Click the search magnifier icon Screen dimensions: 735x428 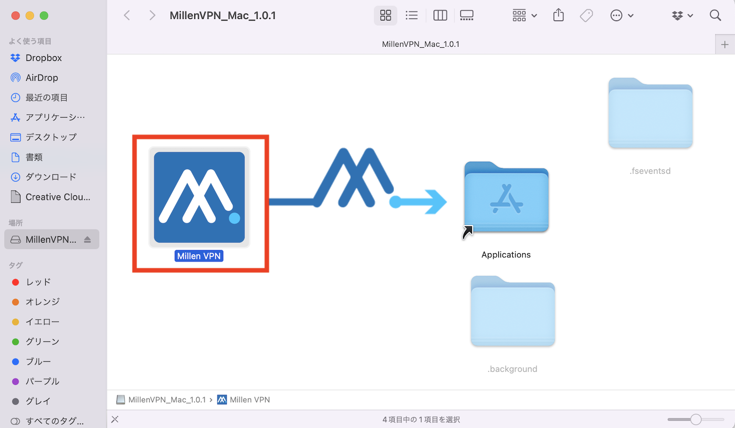(715, 16)
